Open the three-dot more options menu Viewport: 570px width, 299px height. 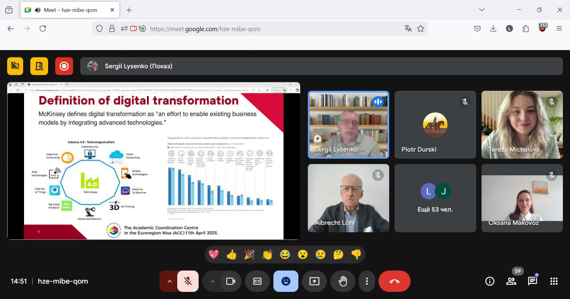click(x=366, y=281)
